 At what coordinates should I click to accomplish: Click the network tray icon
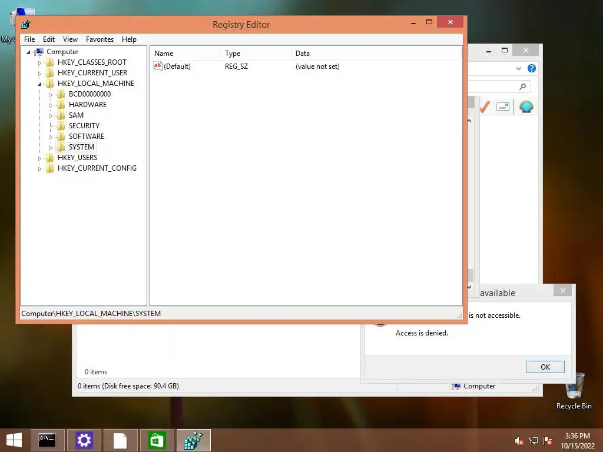click(x=534, y=441)
